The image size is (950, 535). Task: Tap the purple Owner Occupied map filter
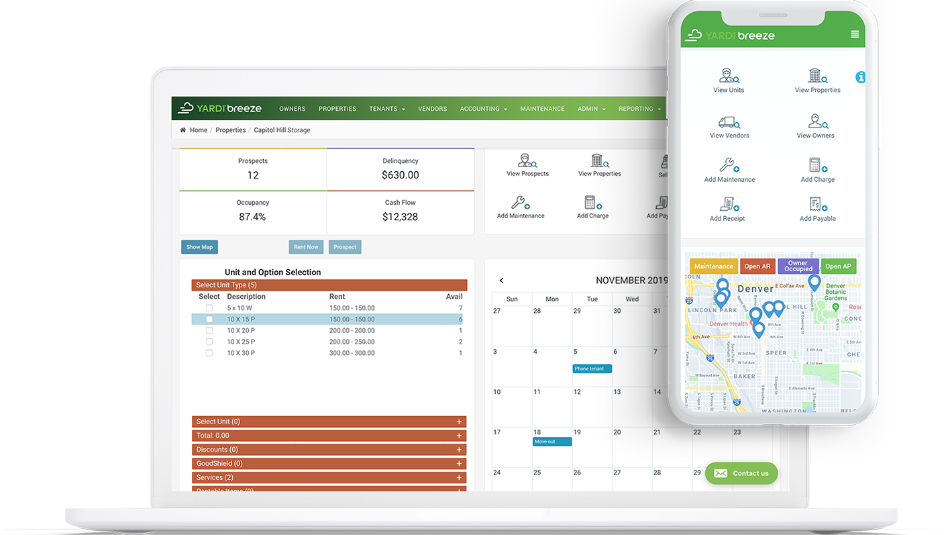(x=798, y=266)
